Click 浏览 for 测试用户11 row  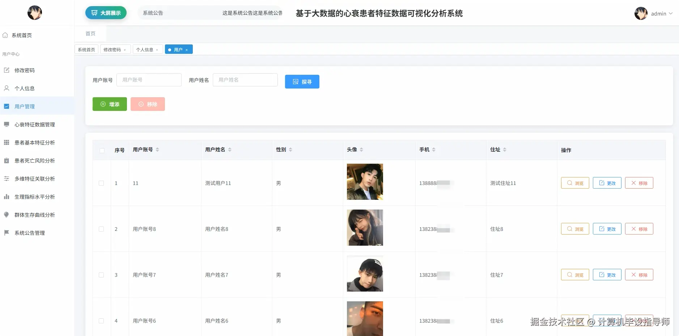click(575, 183)
